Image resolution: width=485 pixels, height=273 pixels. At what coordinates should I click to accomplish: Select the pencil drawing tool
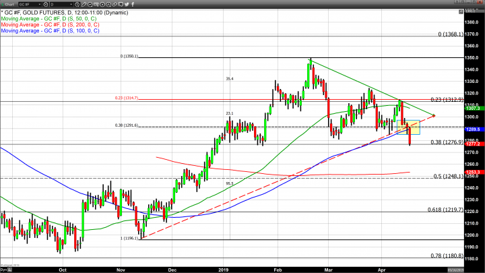[x=84, y=4]
